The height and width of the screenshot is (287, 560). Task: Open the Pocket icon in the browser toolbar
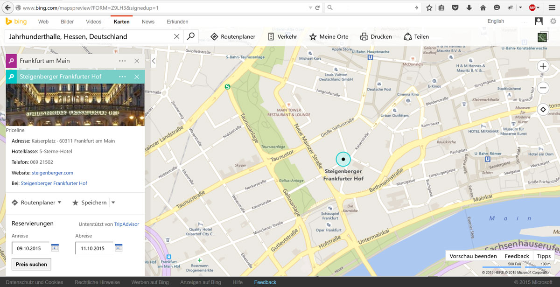455,7
